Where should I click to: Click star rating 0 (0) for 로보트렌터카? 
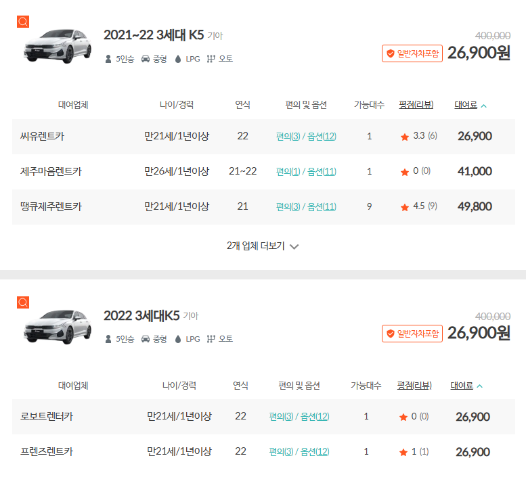tap(414, 417)
